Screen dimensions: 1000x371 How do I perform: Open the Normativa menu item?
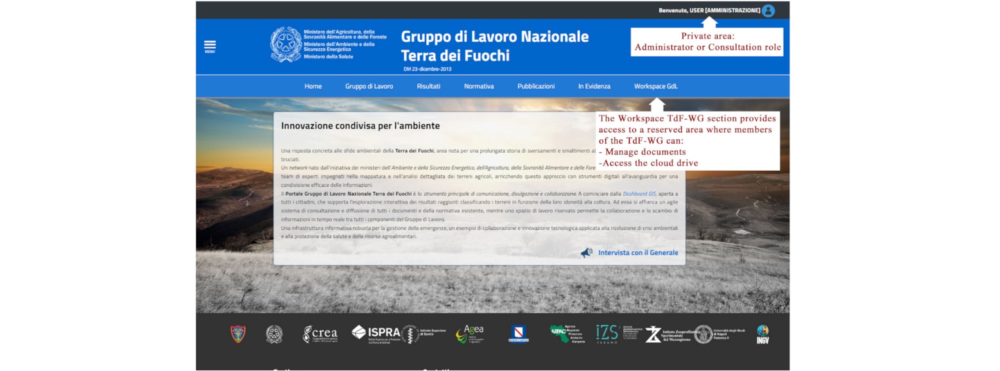coord(479,86)
